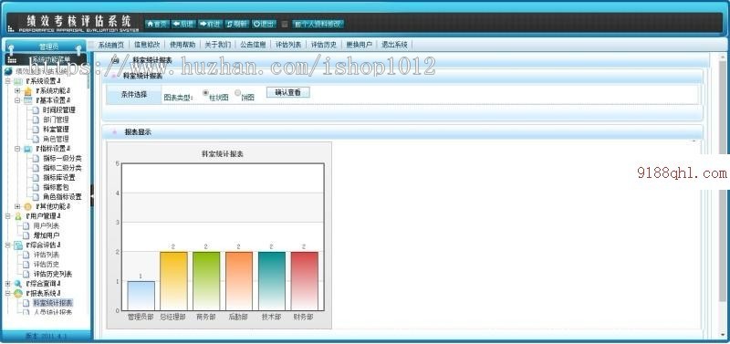Click the 系统设置 folder icon
The image size is (730, 344).
(18, 81)
